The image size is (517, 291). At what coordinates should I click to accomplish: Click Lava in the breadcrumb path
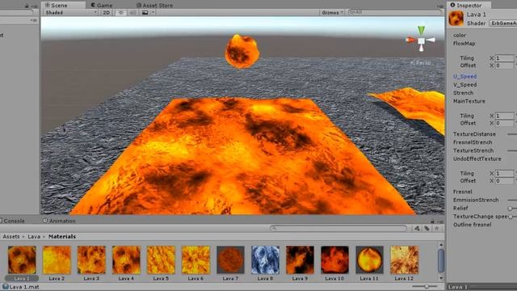pos(34,237)
